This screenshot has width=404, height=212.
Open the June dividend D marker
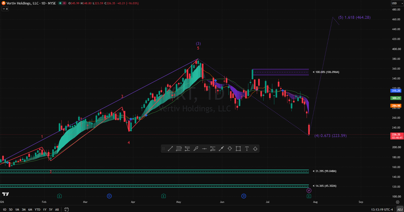(244, 196)
